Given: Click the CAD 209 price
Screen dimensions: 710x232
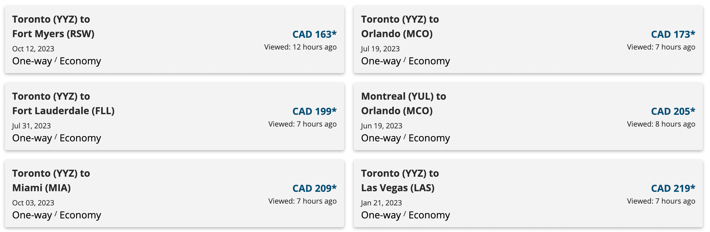Looking at the screenshot, I should coord(314,188).
